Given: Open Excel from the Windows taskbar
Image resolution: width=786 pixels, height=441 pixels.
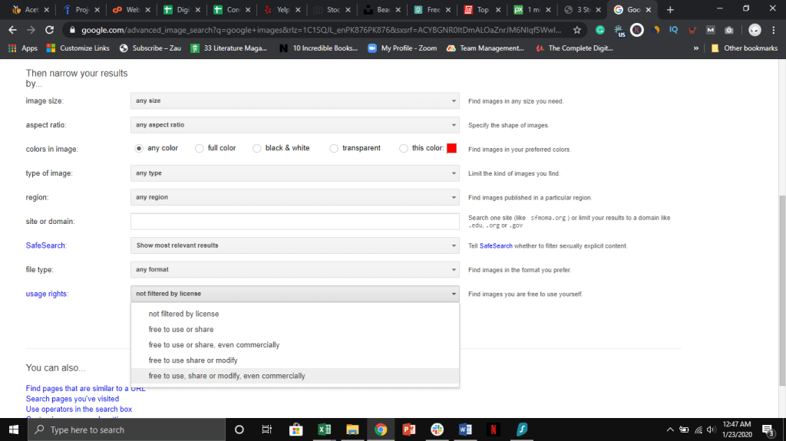Looking at the screenshot, I should point(324,429).
